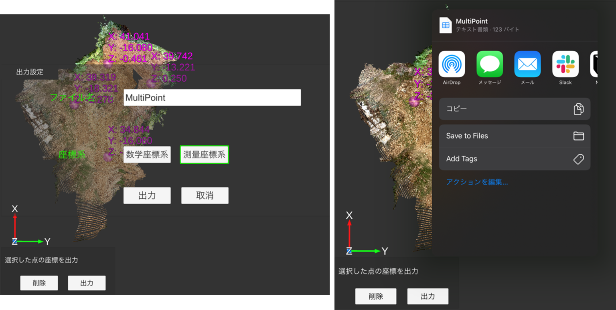This screenshot has width=616, height=310.
Task: Send the file through the Slack icon
Action: pyautogui.click(x=565, y=64)
